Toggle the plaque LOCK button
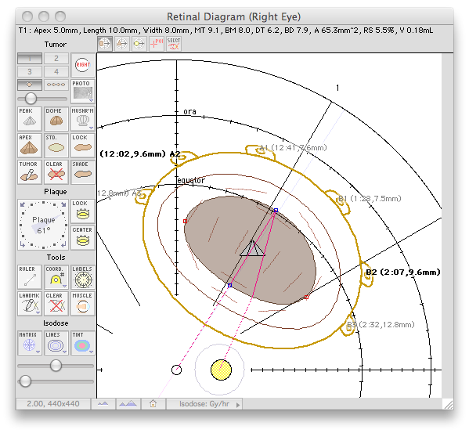This screenshot has height=433, width=469. tap(83, 211)
